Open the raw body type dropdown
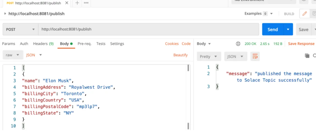Image resolution: width=316 pixels, height=134 pixels. 12,55
